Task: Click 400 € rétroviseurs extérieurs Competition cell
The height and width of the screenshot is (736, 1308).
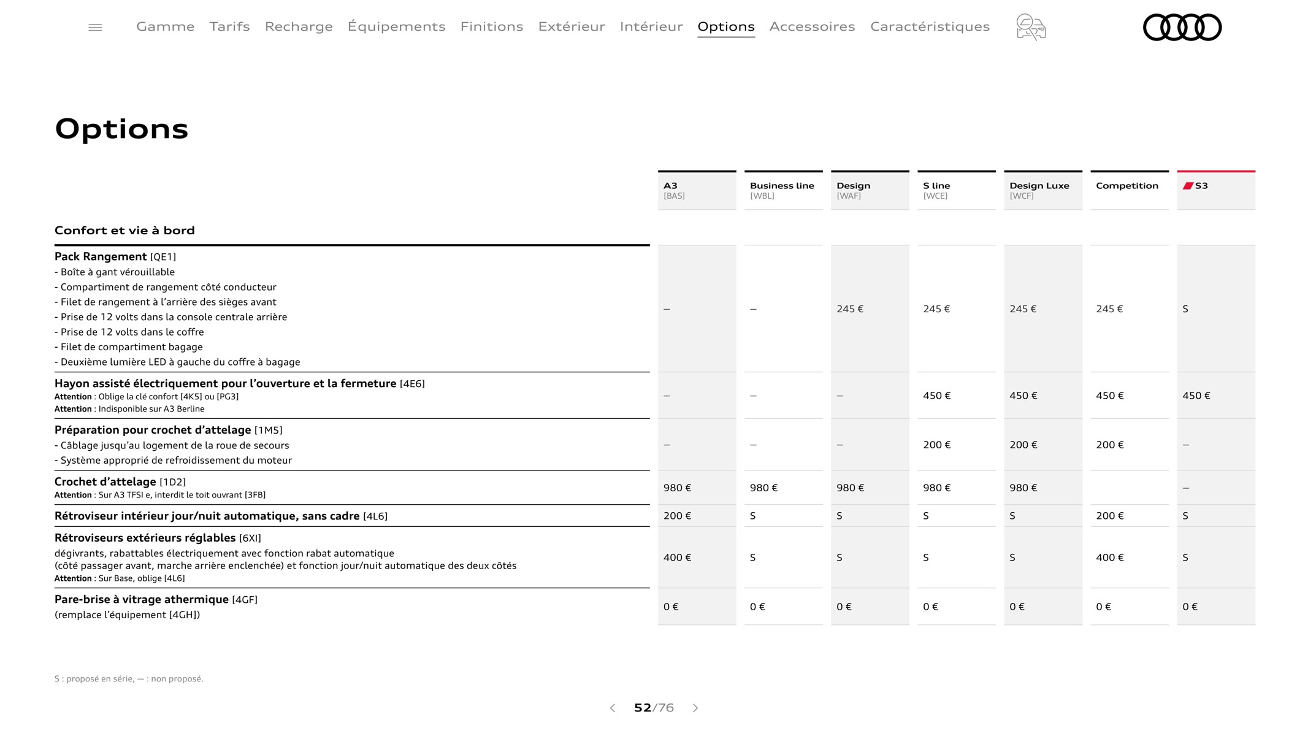Action: 1110,558
